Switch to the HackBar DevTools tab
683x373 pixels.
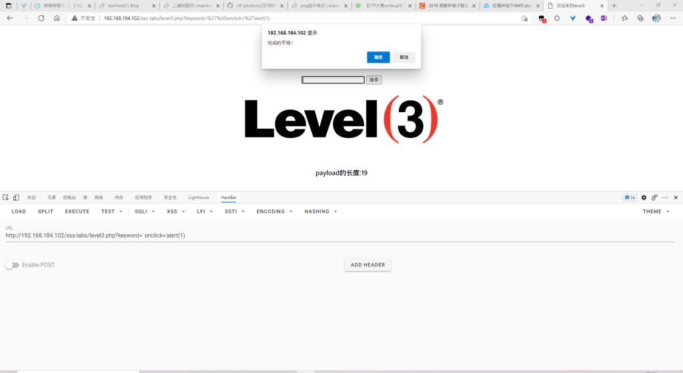point(229,198)
